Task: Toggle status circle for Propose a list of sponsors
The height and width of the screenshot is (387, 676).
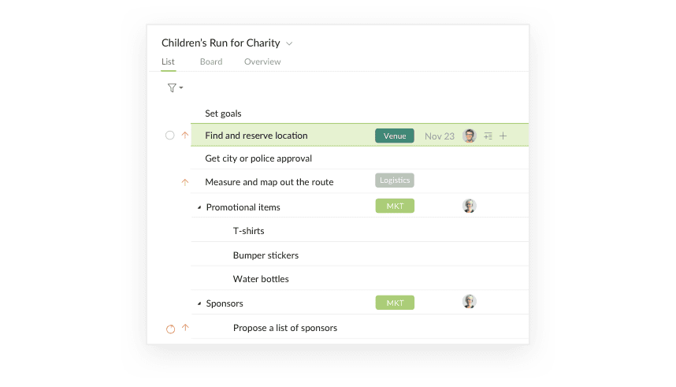Action: pyautogui.click(x=171, y=329)
